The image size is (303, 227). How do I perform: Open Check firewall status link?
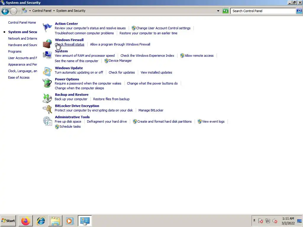tap(70, 44)
